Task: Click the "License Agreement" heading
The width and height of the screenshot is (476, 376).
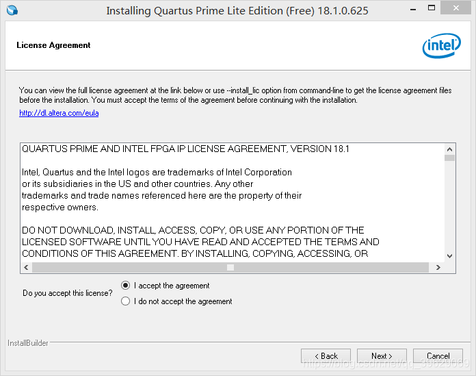Action: [53, 45]
